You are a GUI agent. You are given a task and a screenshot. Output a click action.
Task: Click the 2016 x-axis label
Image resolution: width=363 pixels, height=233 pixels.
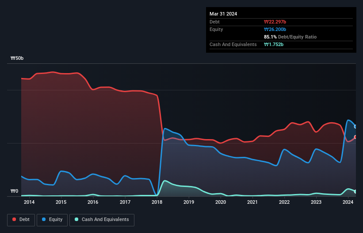pos(93,202)
